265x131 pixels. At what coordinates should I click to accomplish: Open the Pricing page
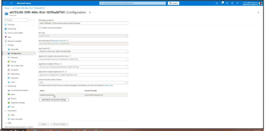tap(13, 62)
